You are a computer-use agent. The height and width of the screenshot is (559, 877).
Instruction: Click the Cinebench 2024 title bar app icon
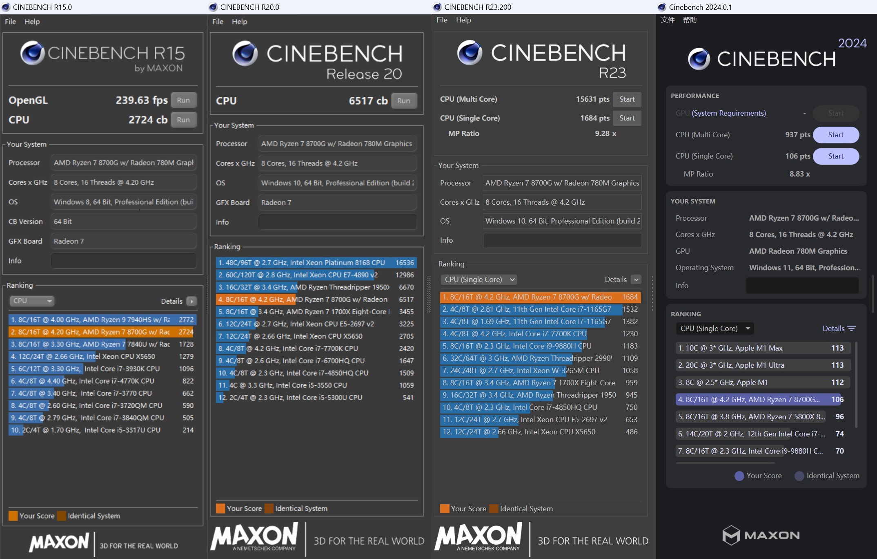pos(662,7)
